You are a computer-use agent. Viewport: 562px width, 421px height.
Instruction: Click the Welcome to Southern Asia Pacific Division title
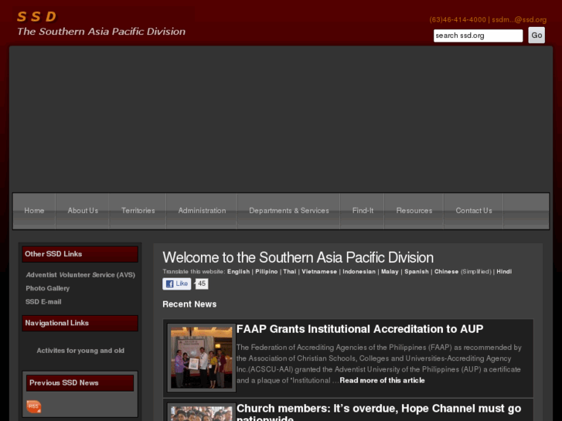[298, 257]
